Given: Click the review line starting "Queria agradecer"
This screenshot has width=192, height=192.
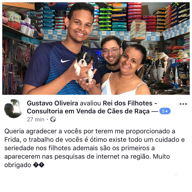Looking at the screenshot, I should click(90, 131).
